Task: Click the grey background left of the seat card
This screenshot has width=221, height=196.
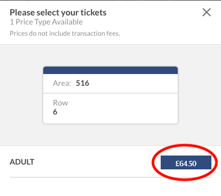Action: point(21,95)
